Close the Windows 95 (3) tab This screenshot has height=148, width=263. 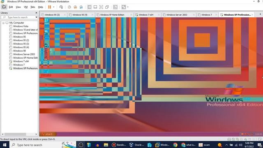pyautogui.click(x=65, y=15)
